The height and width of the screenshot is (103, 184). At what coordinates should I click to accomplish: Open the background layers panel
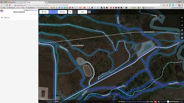[x=182, y=30]
